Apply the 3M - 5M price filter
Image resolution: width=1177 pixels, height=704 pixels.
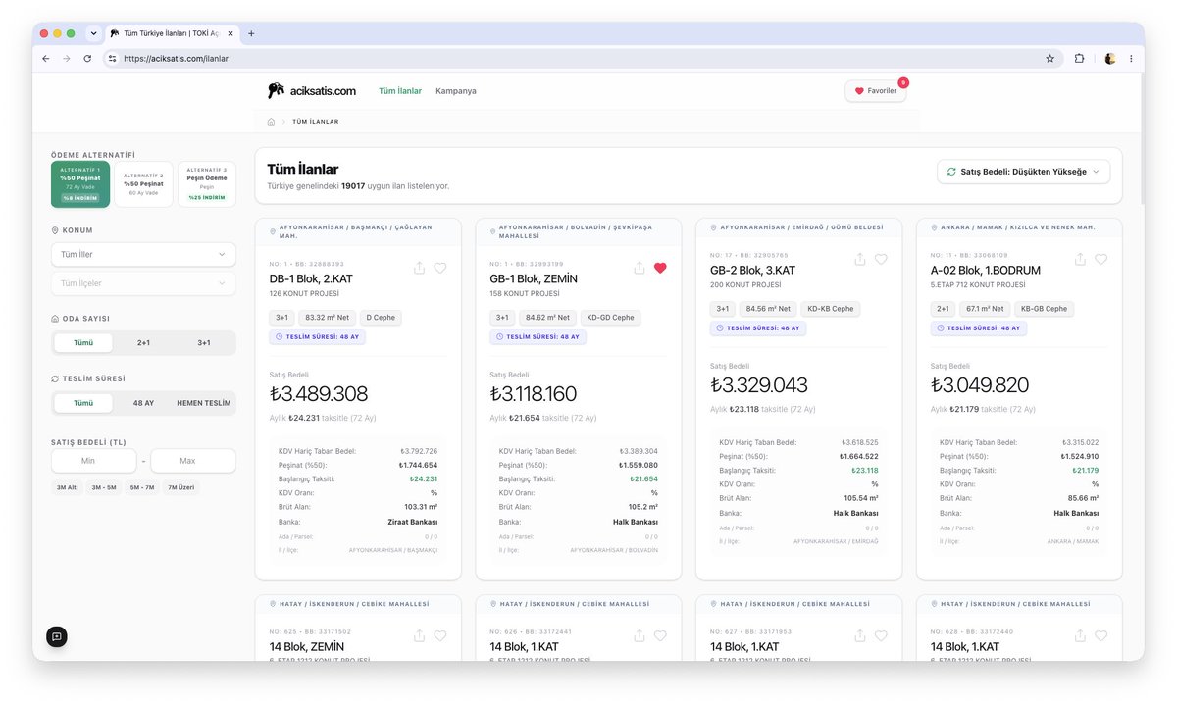click(104, 487)
